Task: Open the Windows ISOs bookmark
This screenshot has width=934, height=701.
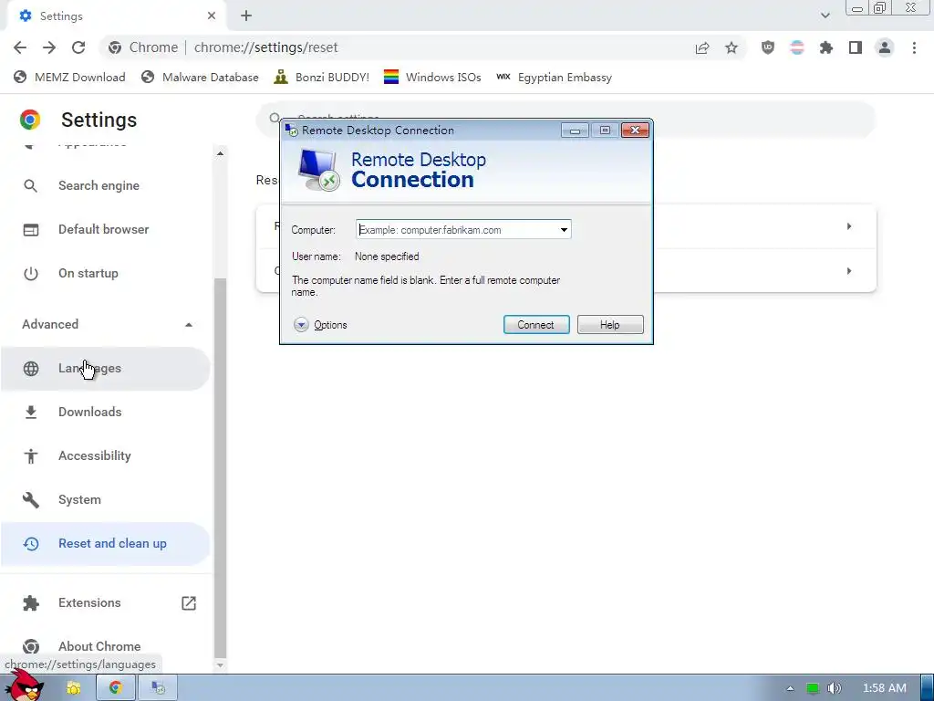Action: [432, 78]
